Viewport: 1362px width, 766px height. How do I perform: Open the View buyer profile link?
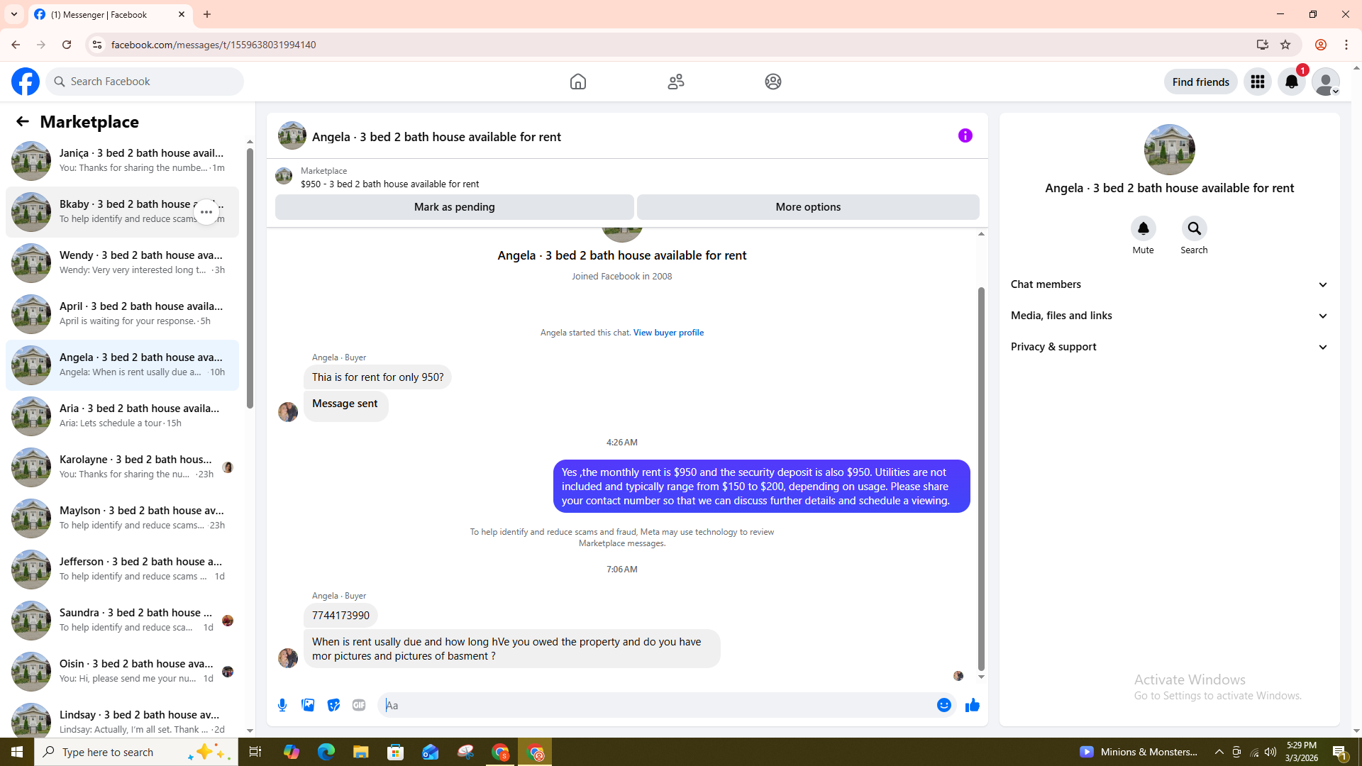click(668, 333)
